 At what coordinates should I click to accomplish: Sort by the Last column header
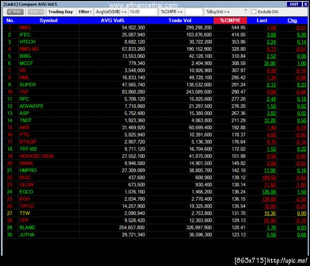[262, 20]
